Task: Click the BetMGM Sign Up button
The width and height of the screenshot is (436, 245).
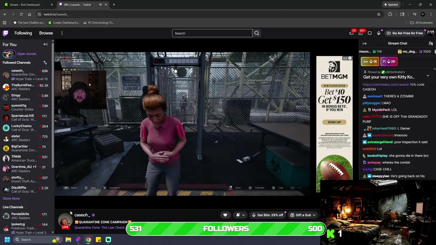Action: 334,122
